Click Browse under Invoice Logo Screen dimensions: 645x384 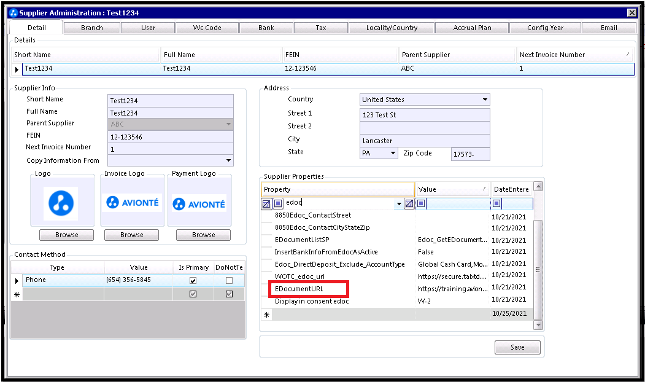(131, 235)
